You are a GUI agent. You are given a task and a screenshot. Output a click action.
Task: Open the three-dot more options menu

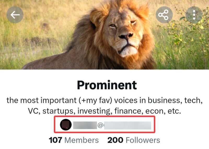tap(194, 15)
